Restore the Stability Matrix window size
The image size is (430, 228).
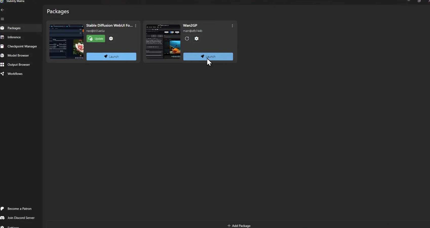[x=419, y=1]
